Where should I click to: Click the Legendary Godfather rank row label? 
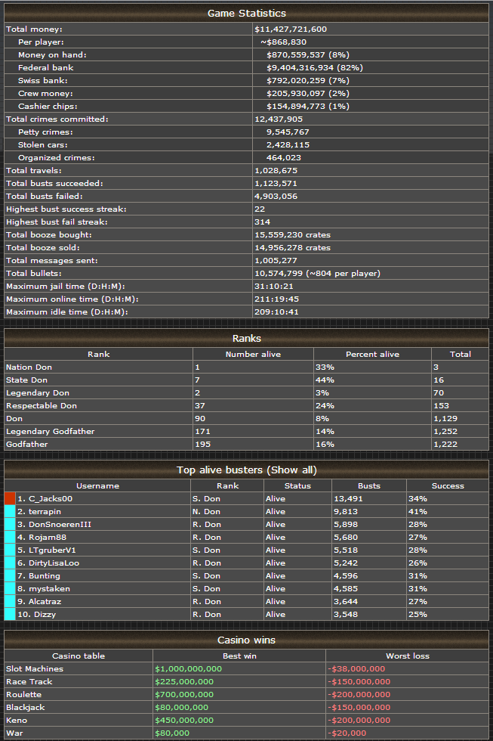[50, 431]
